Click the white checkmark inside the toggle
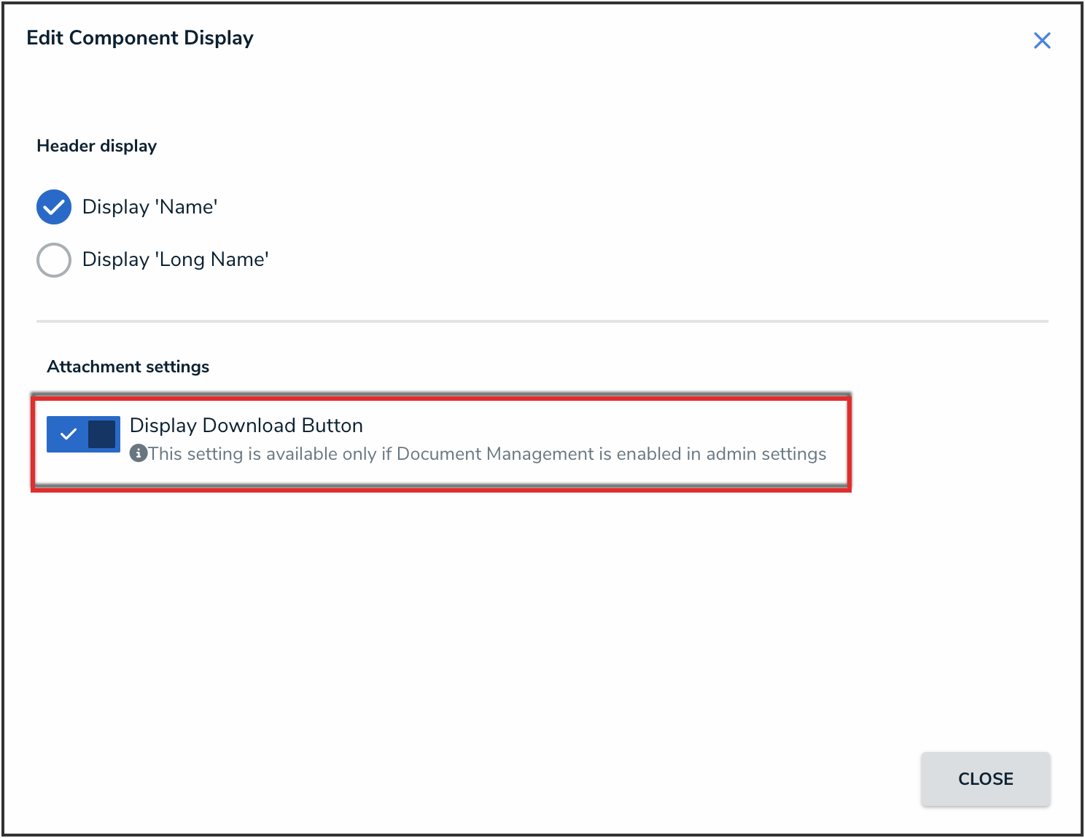The height and width of the screenshot is (838, 1085). (x=69, y=434)
